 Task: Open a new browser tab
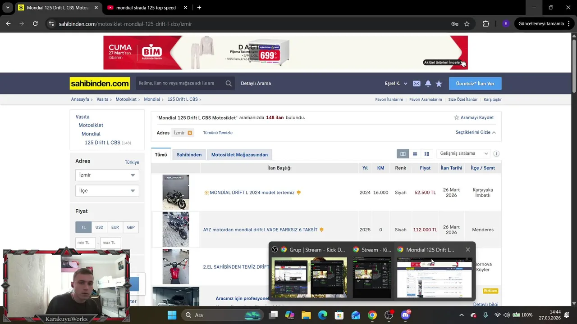tap(199, 8)
